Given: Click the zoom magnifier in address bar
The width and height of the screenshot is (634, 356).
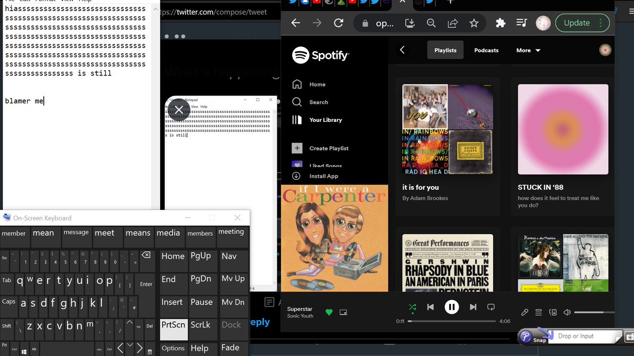Looking at the screenshot, I should coord(431,23).
